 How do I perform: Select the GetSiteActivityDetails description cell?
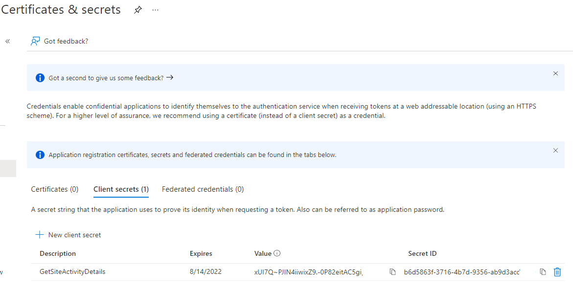[x=72, y=272]
